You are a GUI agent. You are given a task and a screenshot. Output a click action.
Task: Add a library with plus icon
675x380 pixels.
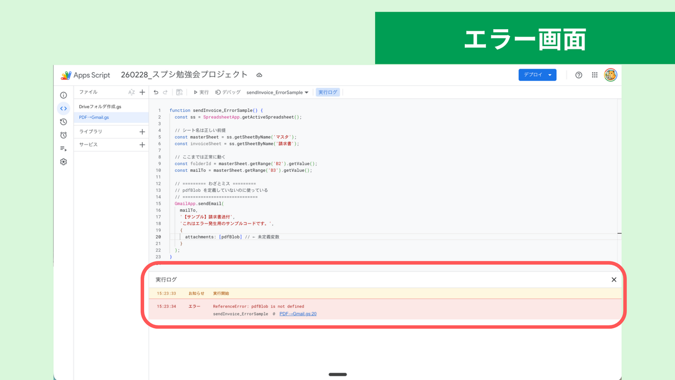coord(142,132)
